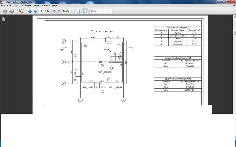
Task: Click door opening size '700x2100'
Action: 190,66
